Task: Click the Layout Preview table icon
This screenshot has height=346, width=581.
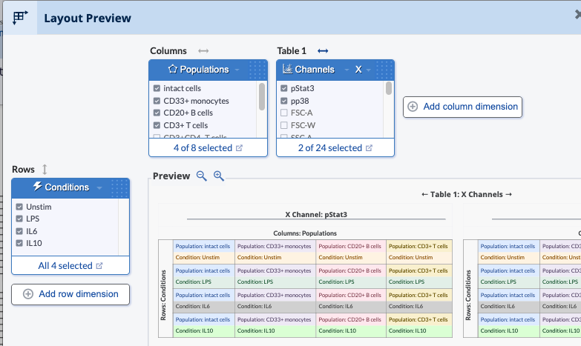Action: click(21, 18)
